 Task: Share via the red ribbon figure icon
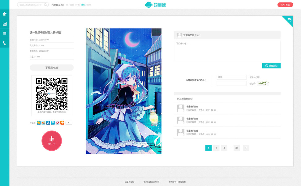tap(58, 123)
